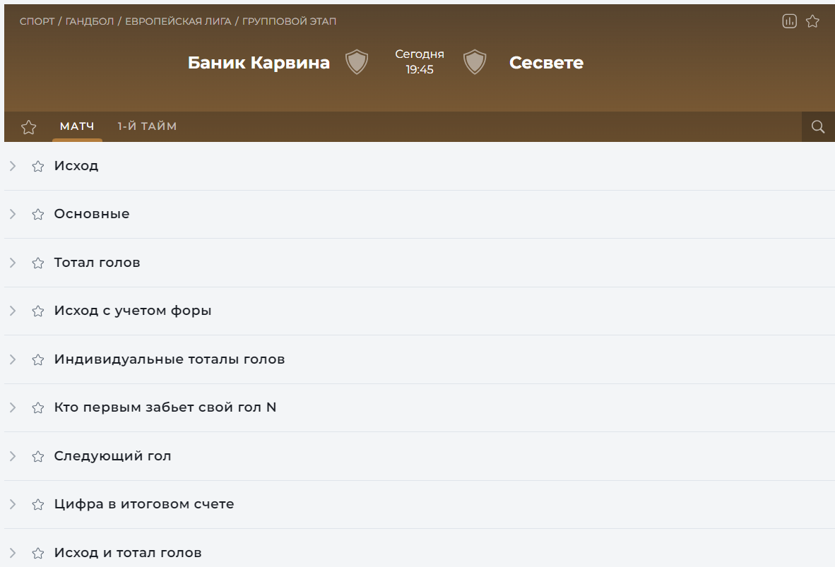Screen dimensions: 835x567
Task: Go to ГАНДБОЛ breadcrumb link
Action: pos(90,21)
